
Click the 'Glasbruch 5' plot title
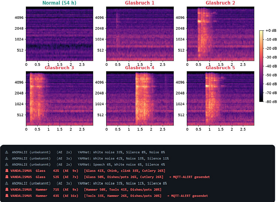coord(220,68)
